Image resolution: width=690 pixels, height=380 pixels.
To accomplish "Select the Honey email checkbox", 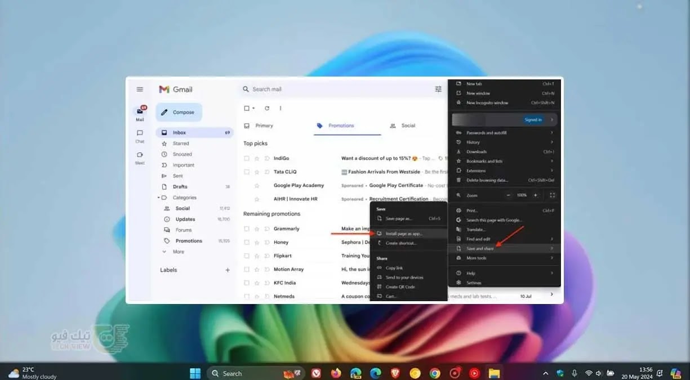I will click(x=247, y=242).
